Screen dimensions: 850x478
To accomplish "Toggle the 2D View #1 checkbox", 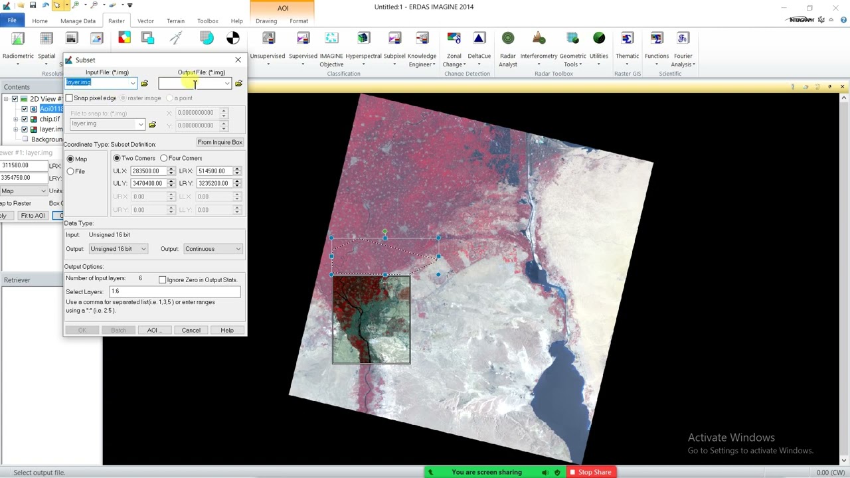I will click(15, 99).
